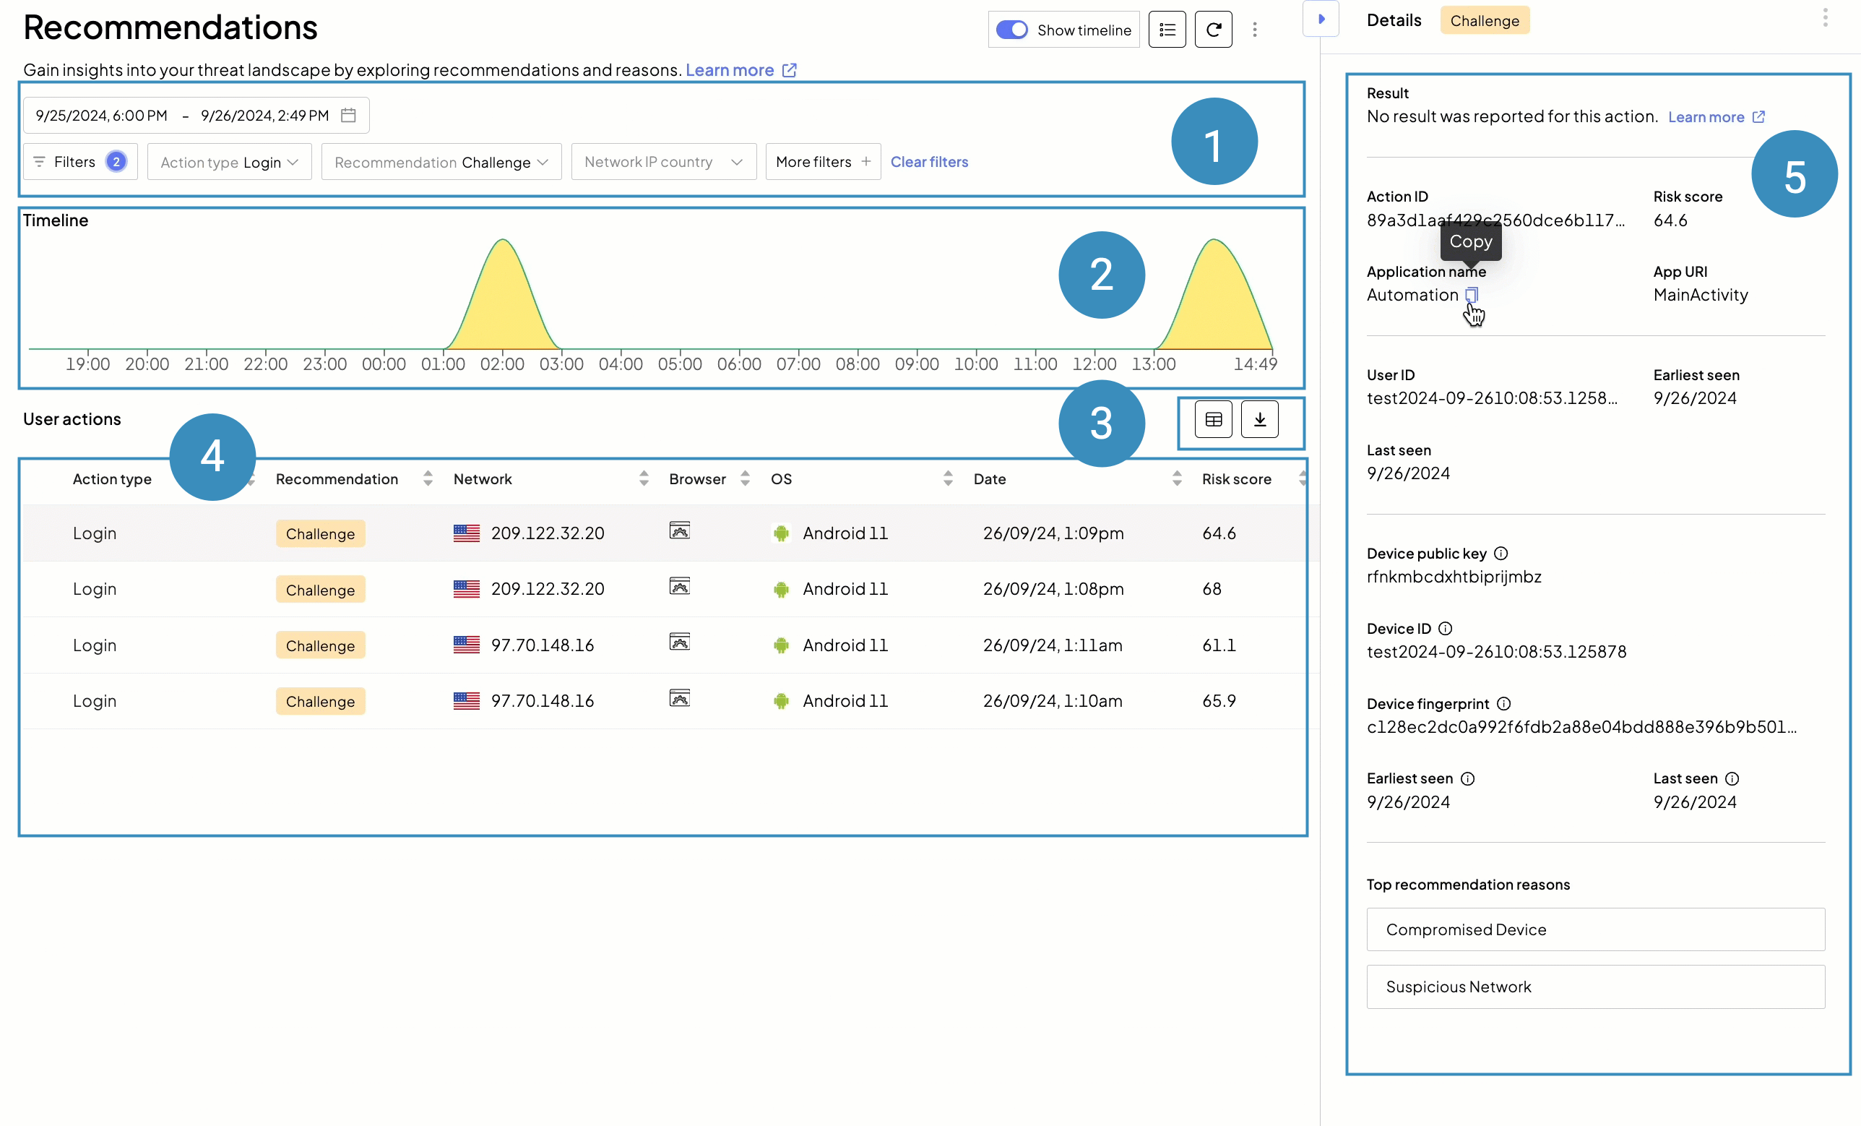Image resolution: width=1861 pixels, height=1126 pixels.
Task: Click the list view icon near timeline toggle
Action: point(1167,29)
